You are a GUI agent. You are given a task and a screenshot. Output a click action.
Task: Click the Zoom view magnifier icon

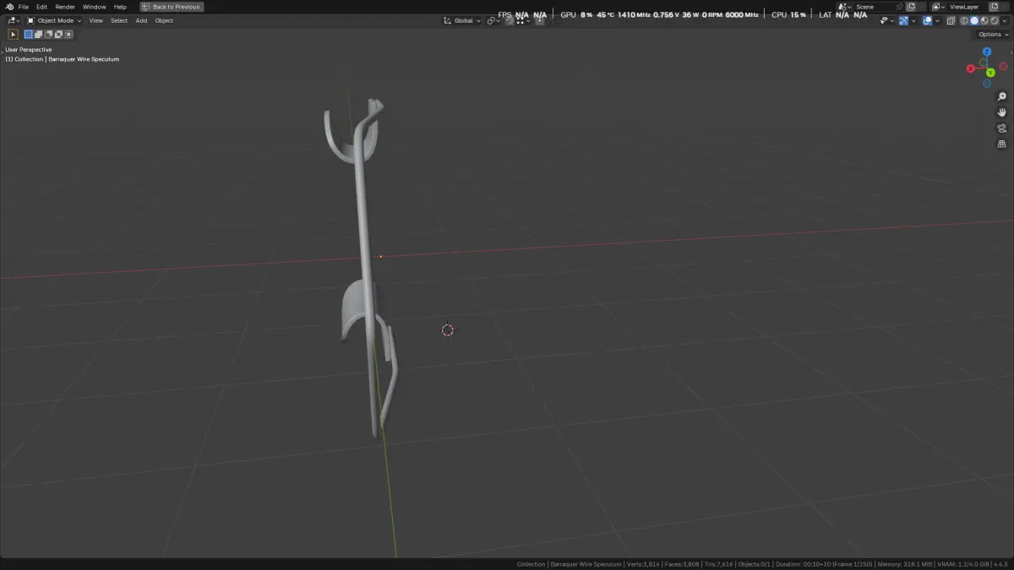[1002, 96]
